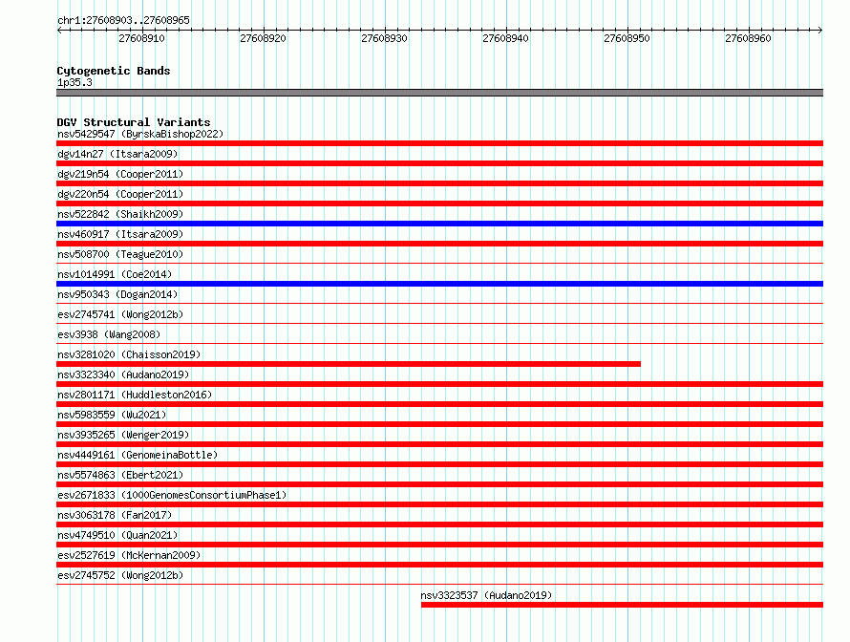The width and height of the screenshot is (850, 642).
Task: Select dgv219n54 (Cooper2011) label
Action: [x=120, y=174]
